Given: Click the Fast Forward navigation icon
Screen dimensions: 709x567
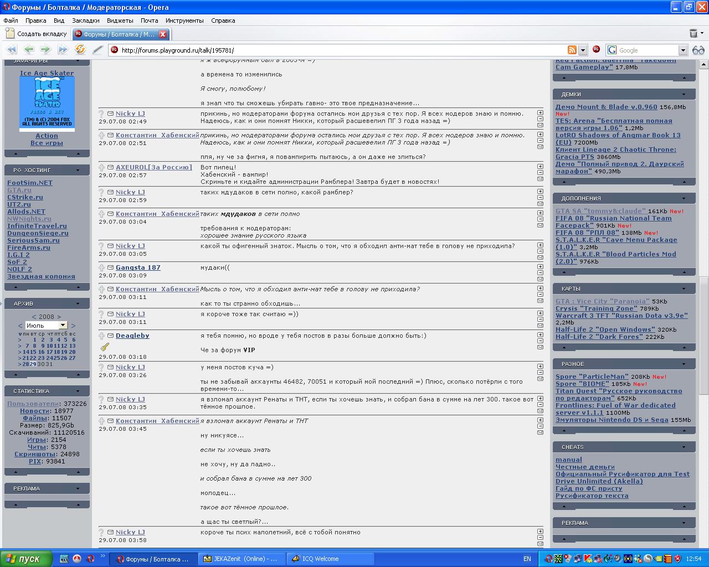Looking at the screenshot, I should pyautogui.click(x=63, y=50).
